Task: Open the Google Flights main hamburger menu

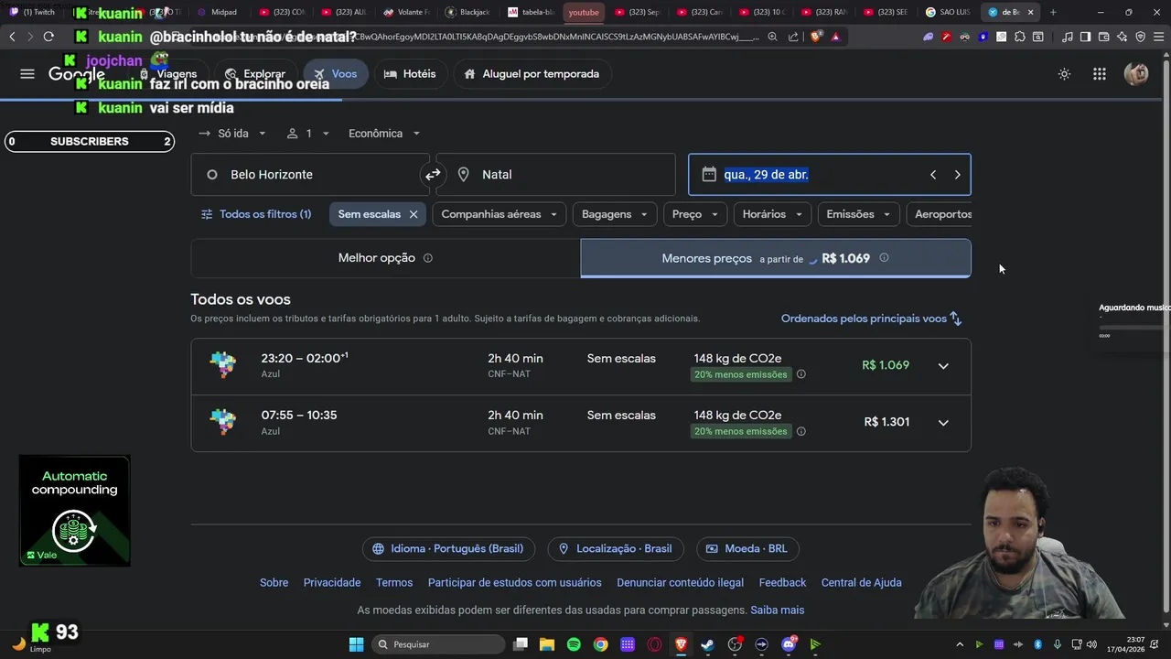Action: point(27,74)
